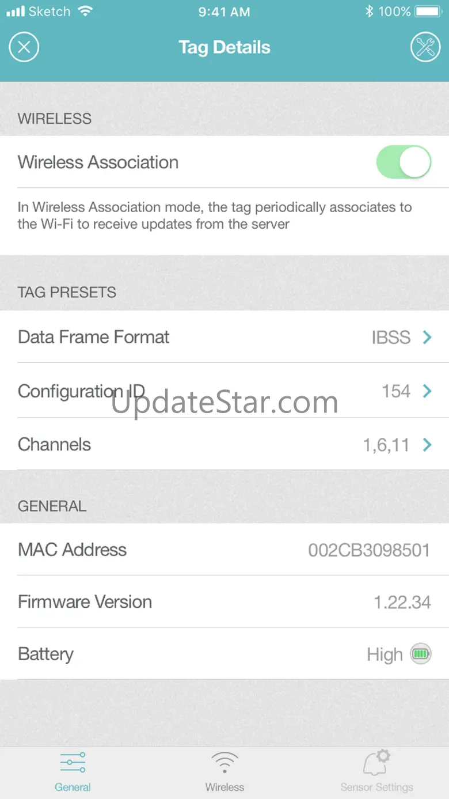Tap the status bar Wi-Fi icon
The image size is (449, 799).
point(85,12)
